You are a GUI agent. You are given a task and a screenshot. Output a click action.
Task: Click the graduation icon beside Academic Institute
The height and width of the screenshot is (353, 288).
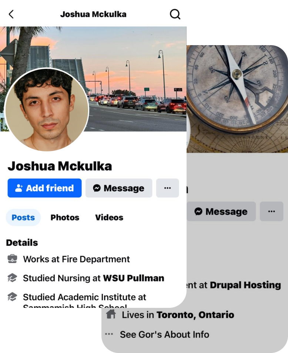point(12,297)
